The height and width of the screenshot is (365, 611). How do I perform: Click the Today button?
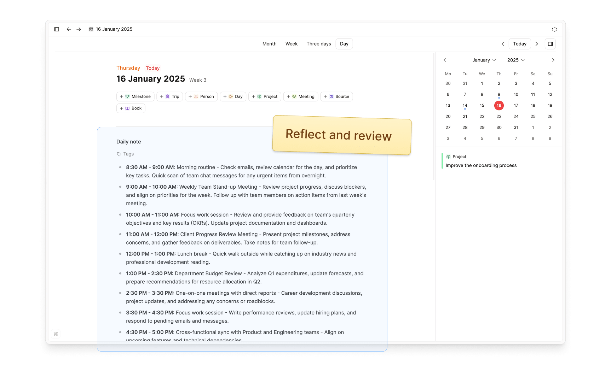[x=519, y=44]
